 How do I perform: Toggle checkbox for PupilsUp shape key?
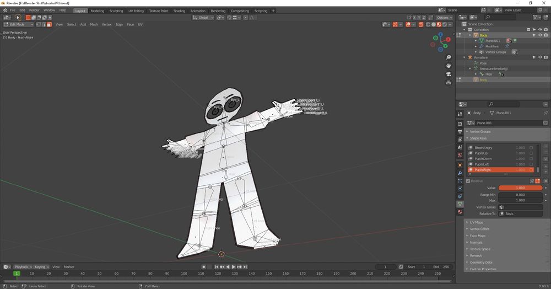coord(531,153)
